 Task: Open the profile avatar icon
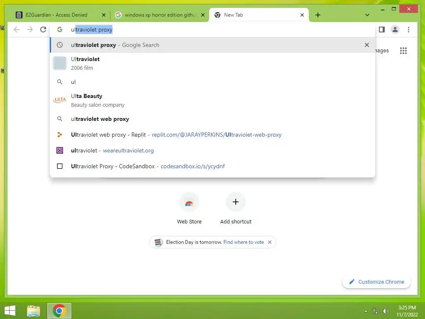pyautogui.click(x=395, y=29)
